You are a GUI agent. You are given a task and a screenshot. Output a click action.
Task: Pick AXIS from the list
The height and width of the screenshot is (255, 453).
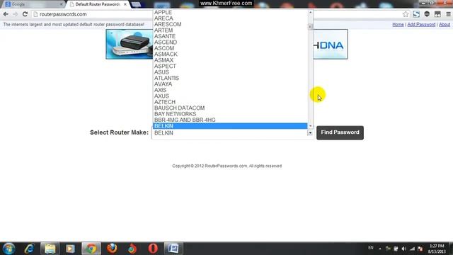(230, 90)
